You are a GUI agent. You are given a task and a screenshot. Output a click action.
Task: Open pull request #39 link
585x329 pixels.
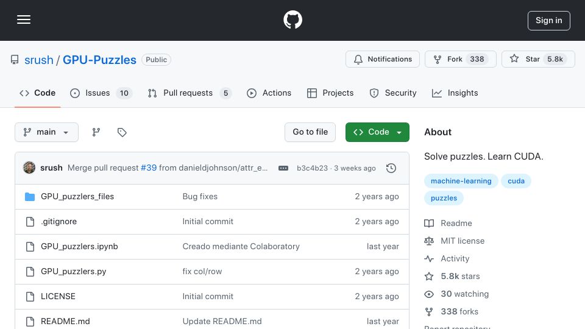click(x=149, y=168)
